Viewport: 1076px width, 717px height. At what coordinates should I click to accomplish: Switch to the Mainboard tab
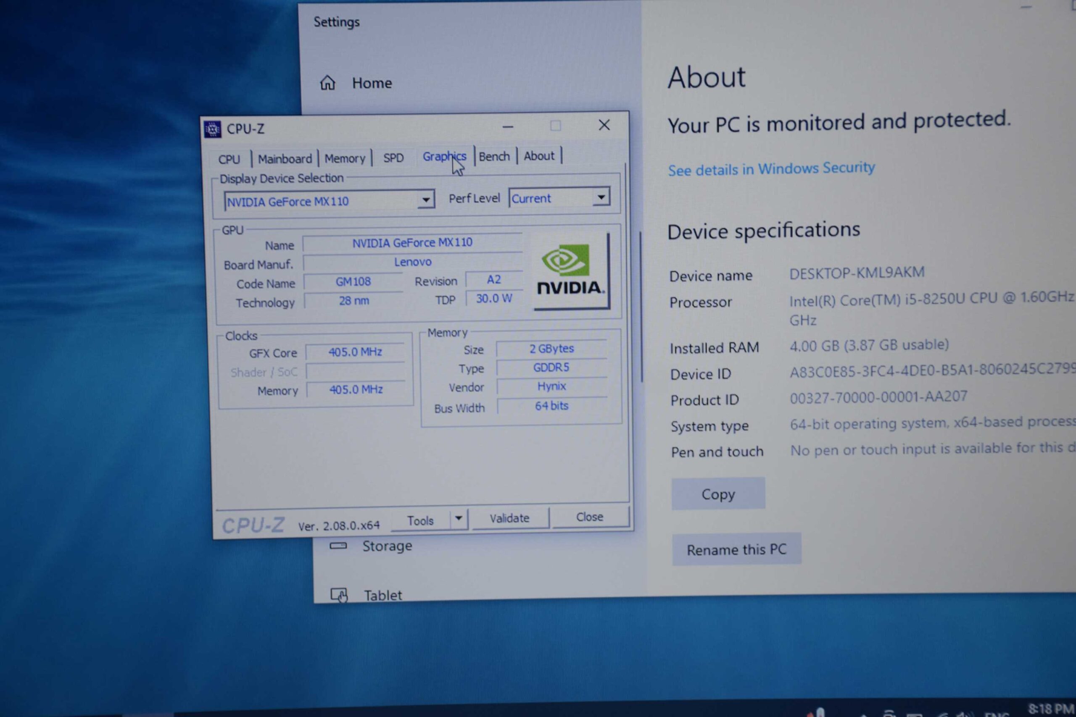(x=285, y=159)
